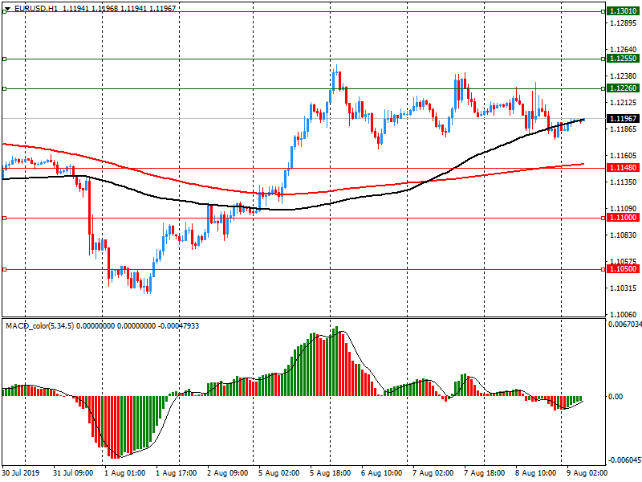Click the MACD scale 0.00 label

click(x=616, y=397)
